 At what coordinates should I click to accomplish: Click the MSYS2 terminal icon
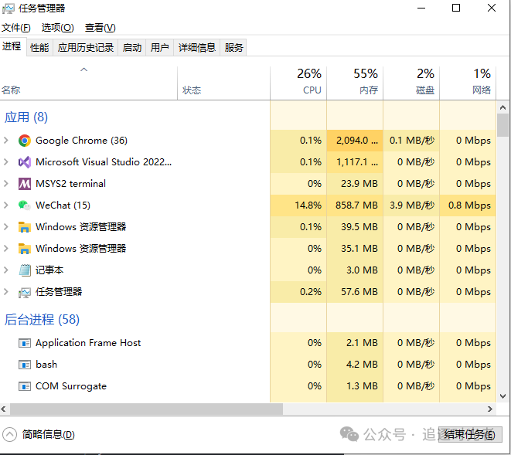pos(25,184)
